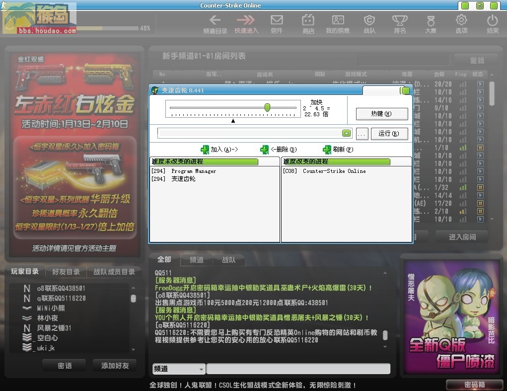Open the 好友目录 friends tab
The width and height of the screenshot is (507, 391).
click(x=66, y=272)
